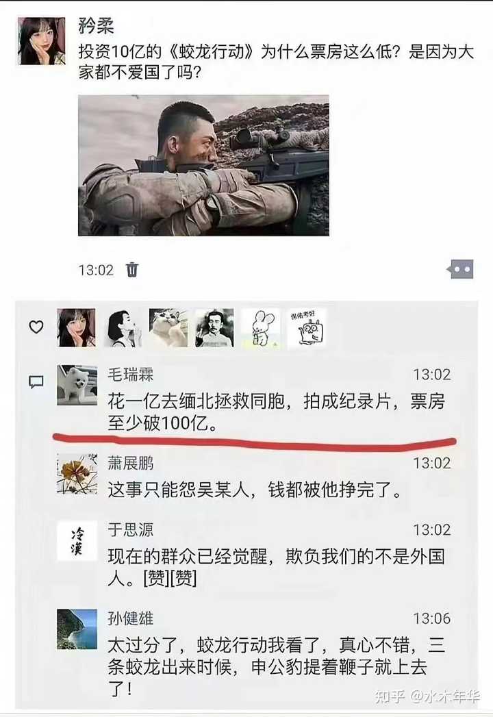Open the 保佑考好 doodle avatar in likes
Screen dimensions: 493x717
[307, 328]
